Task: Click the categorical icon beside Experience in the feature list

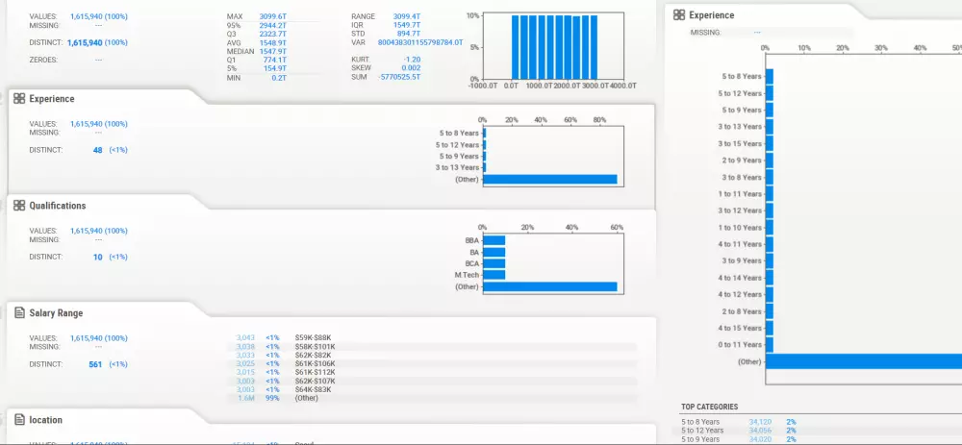Action: click(x=19, y=99)
